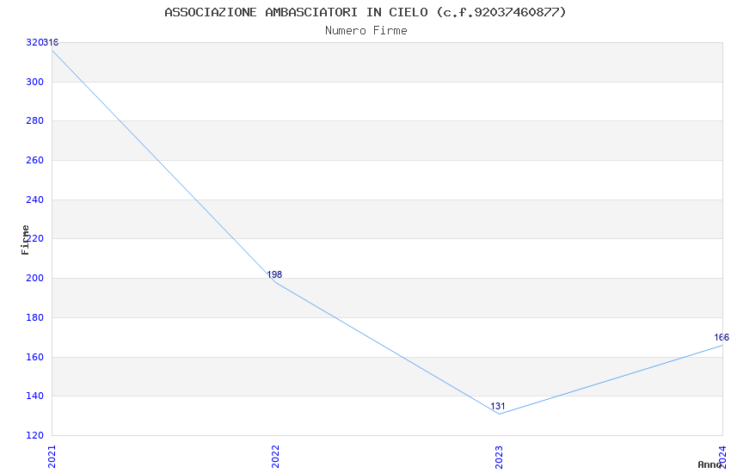Click the y-axis value 120
This screenshot has width=731, height=473.
[35, 435]
